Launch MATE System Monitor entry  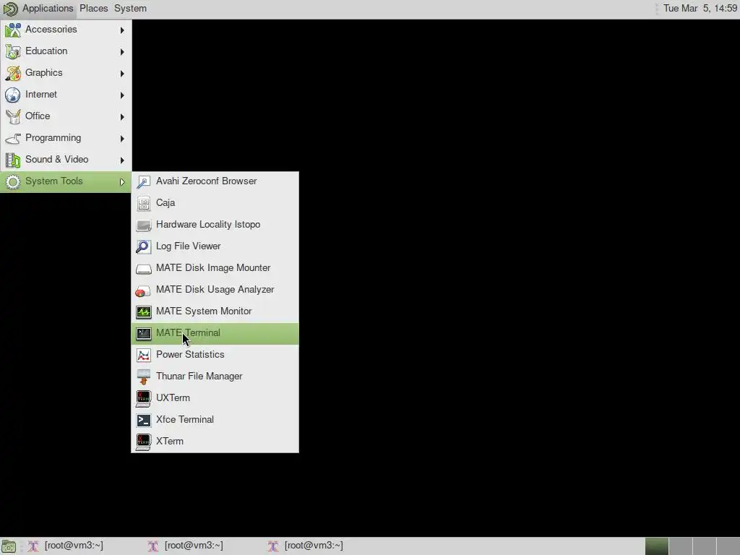click(215, 312)
